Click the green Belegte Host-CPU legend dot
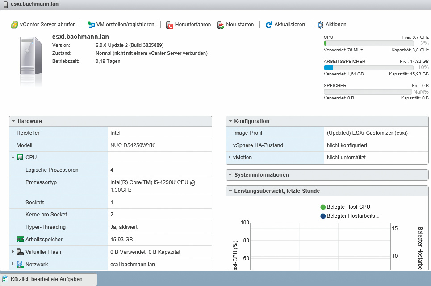Viewport: 431px width, 286px height. click(x=323, y=207)
